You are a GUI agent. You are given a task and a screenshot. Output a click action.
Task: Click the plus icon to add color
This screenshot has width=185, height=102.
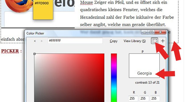coord(163,41)
